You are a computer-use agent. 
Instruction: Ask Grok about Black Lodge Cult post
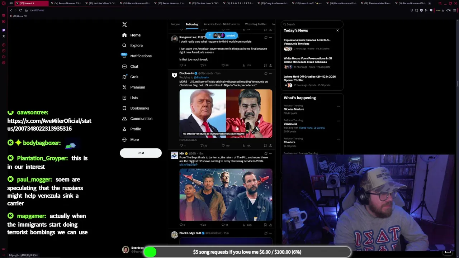click(x=266, y=233)
